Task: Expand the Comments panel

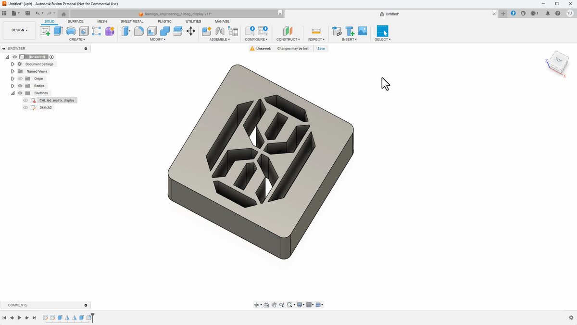Action: click(86, 305)
